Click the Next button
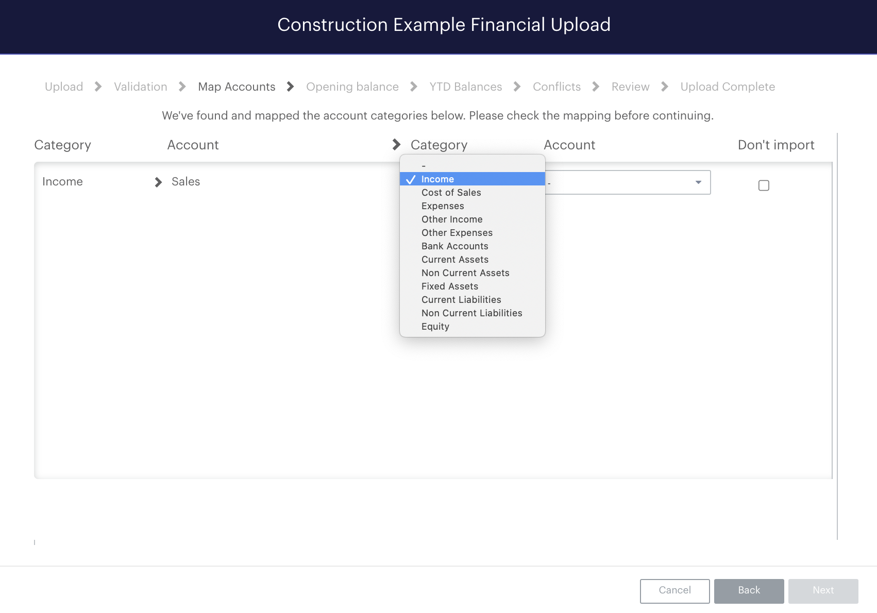Screen dimensions: 877x613 823,591
